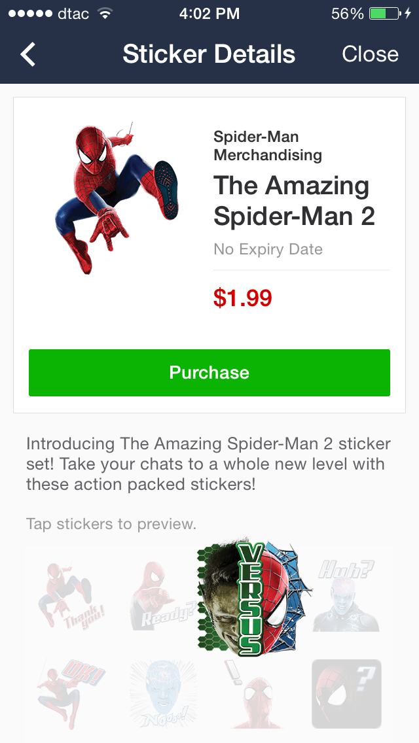Tap the enlarged "VERSUS" sticker preview
419x743 pixels.
[255, 596]
